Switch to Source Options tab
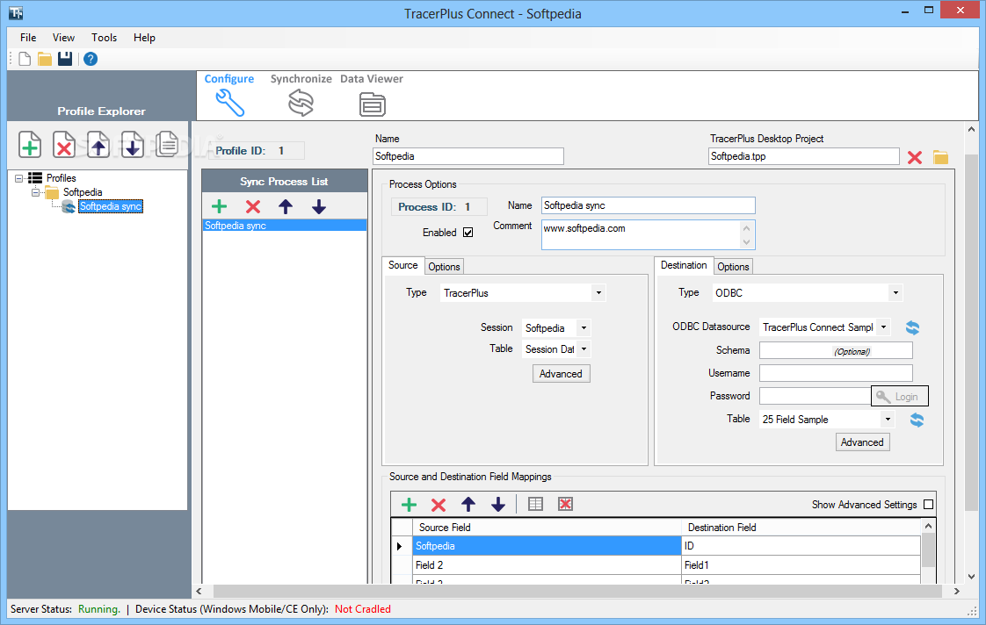Viewport: 986px width, 625px height. [x=444, y=266]
